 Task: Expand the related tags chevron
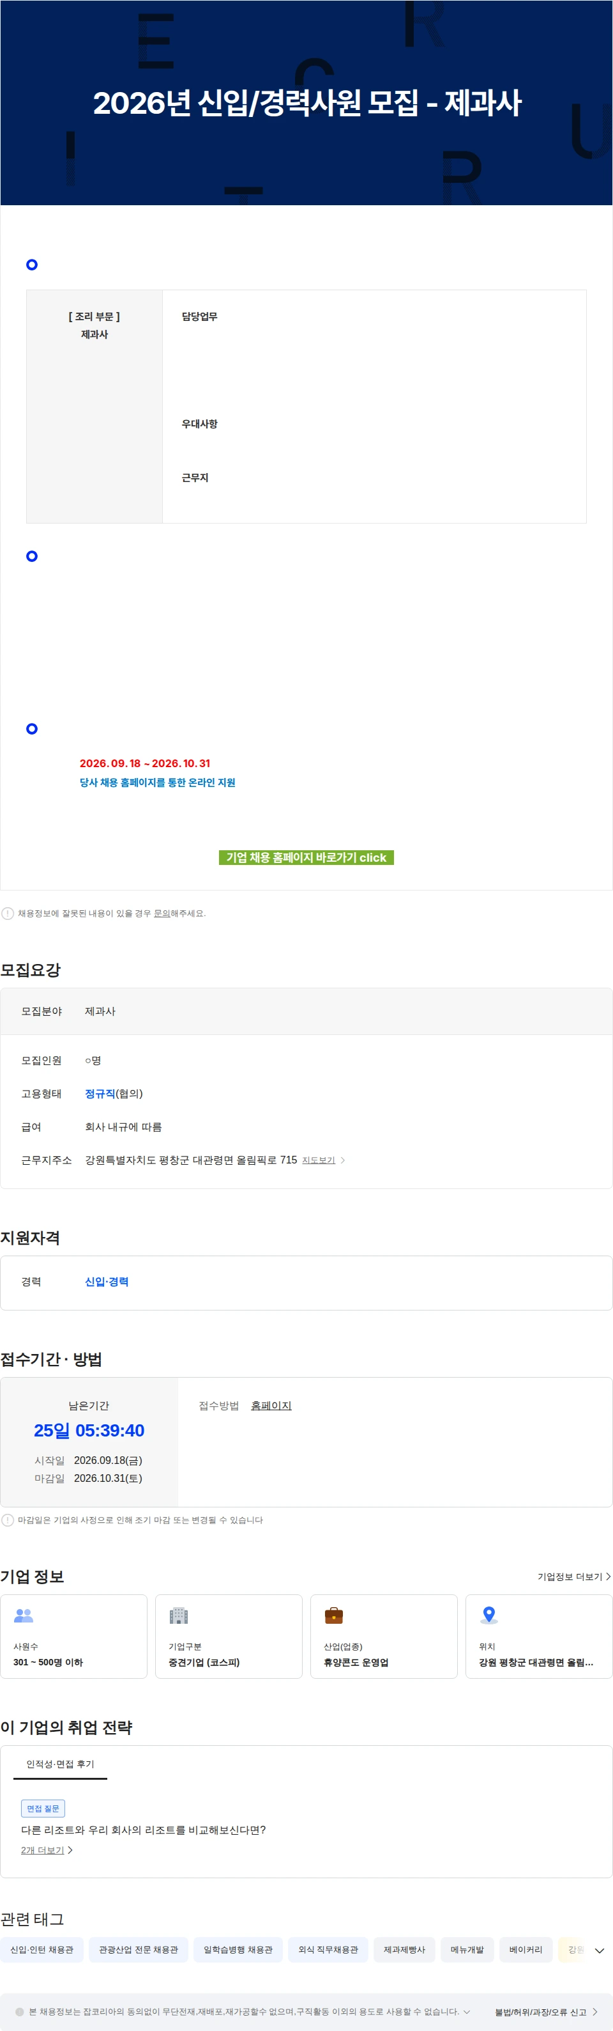pyautogui.click(x=600, y=1950)
